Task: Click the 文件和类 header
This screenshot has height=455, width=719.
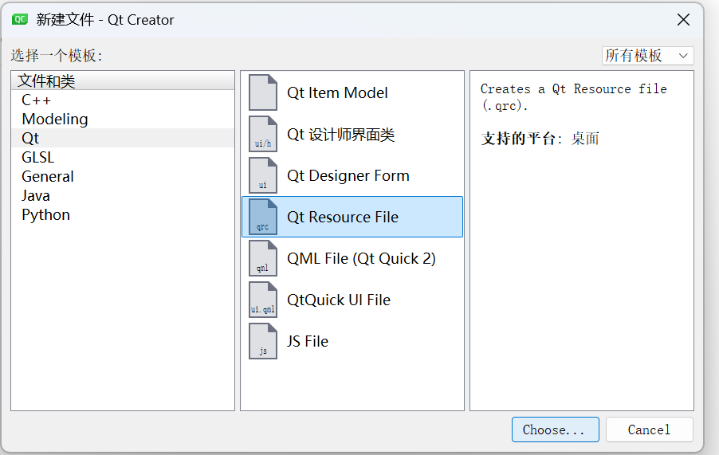Action: tap(123, 80)
